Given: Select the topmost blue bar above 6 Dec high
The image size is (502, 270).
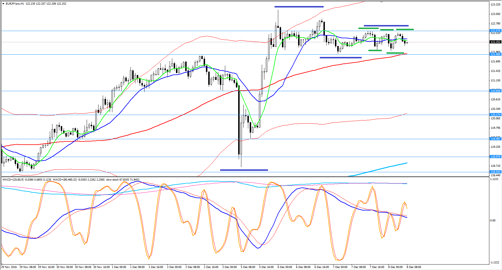Looking at the screenshot, I should 299,7.
